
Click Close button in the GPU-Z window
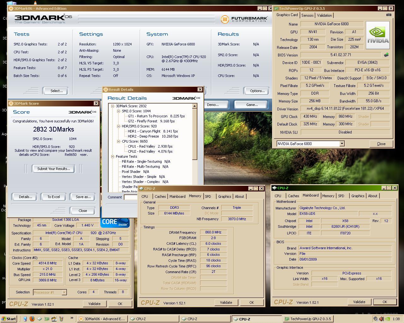coord(381,144)
